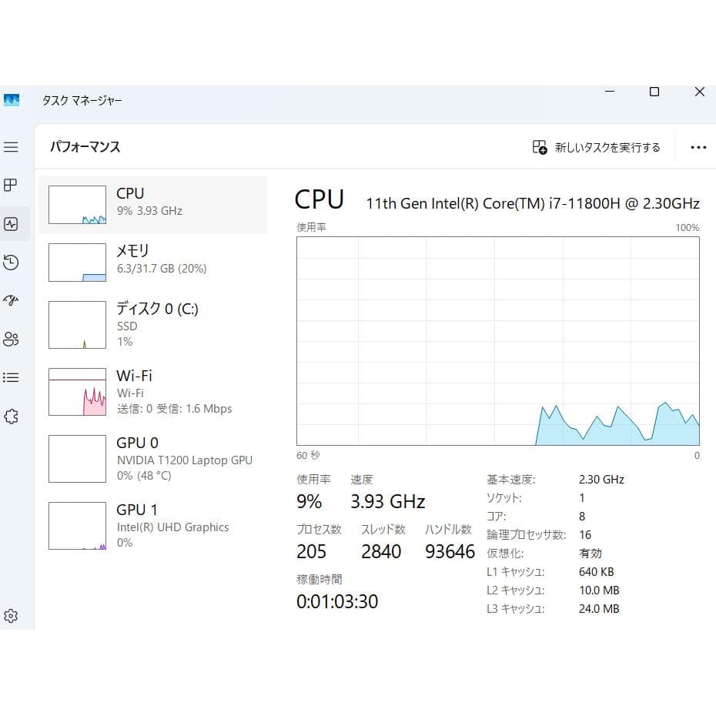This screenshot has height=716, width=716.
Task: Click the run new task icon
Action: pos(539,147)
